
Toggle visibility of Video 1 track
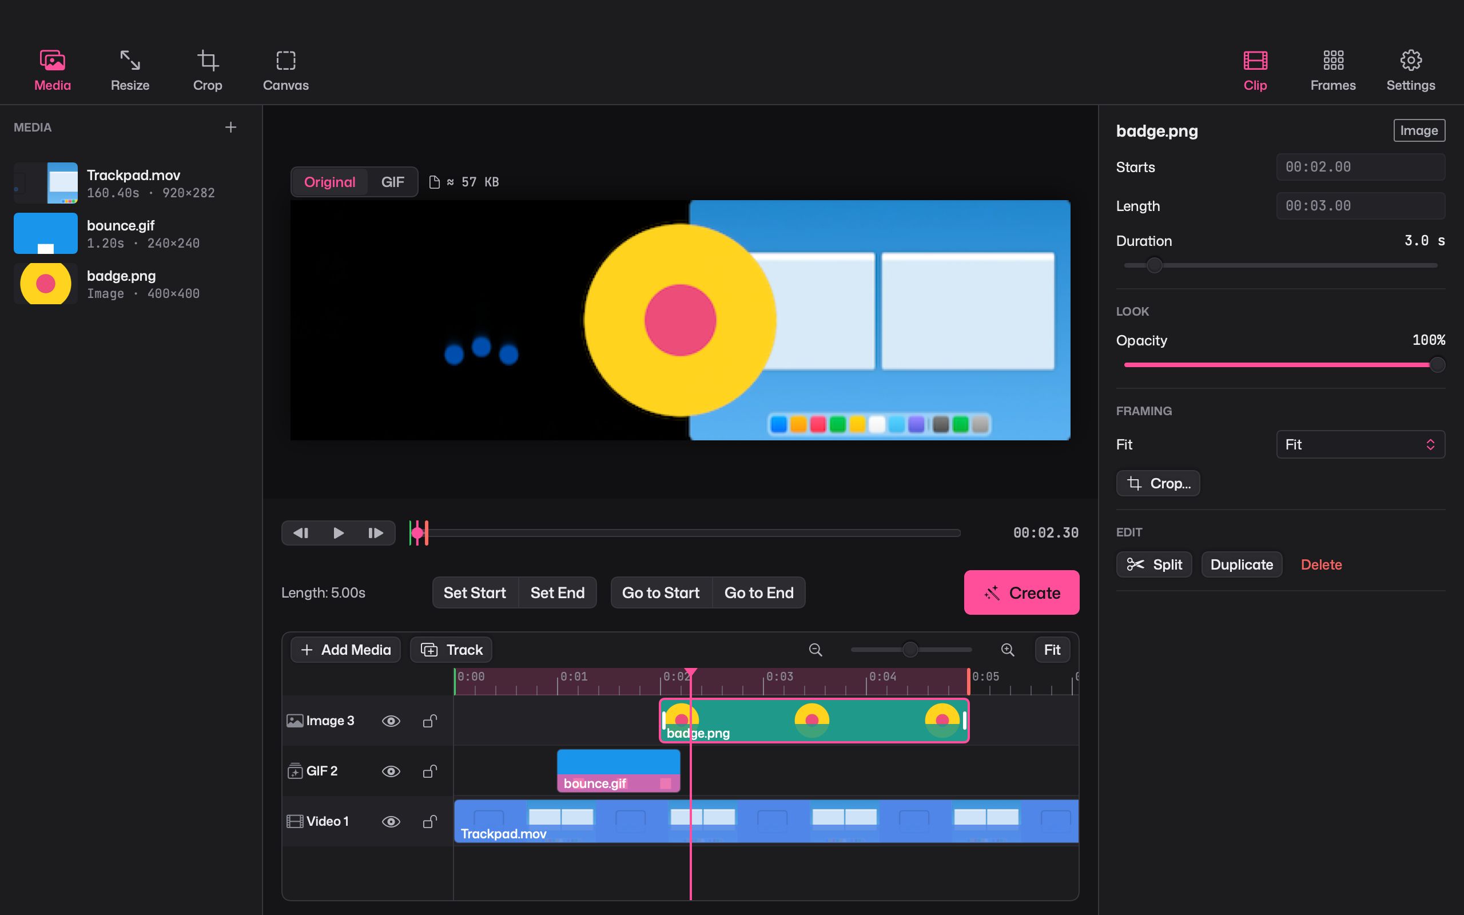click(x=391, y=821)
